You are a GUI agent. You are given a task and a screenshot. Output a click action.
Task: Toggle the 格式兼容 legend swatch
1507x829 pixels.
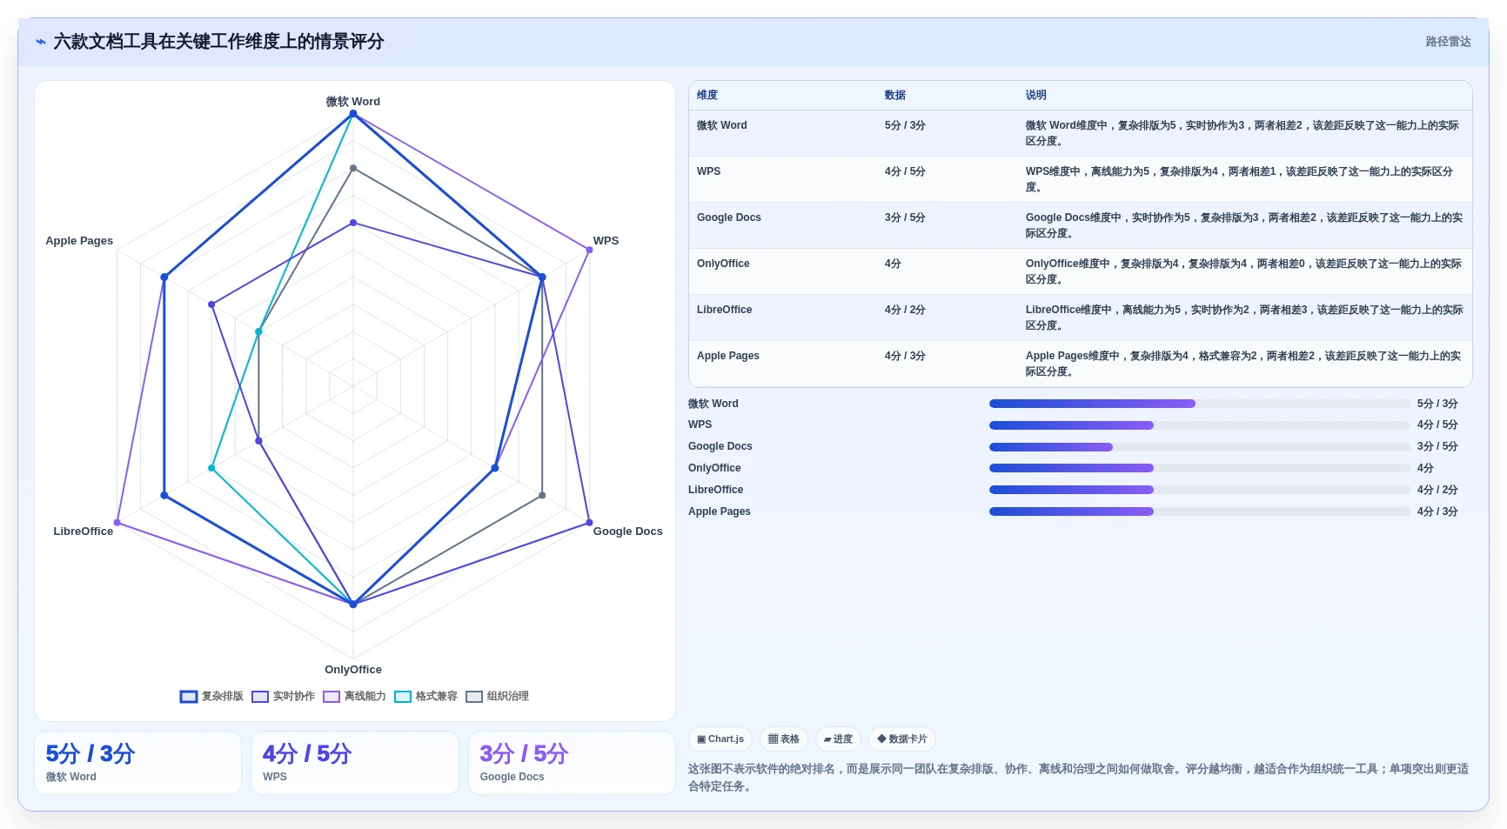(403, 697)
